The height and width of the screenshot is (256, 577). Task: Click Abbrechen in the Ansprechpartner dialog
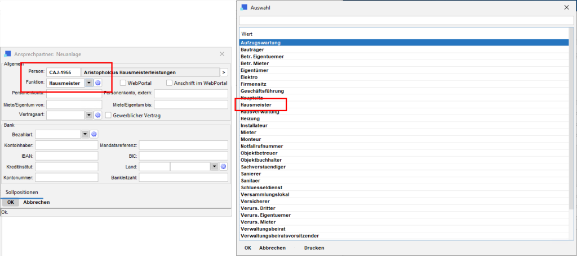(x=36, y=202)
